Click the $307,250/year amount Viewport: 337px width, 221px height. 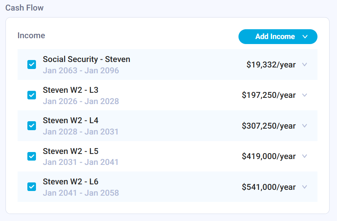coord(269,126)
